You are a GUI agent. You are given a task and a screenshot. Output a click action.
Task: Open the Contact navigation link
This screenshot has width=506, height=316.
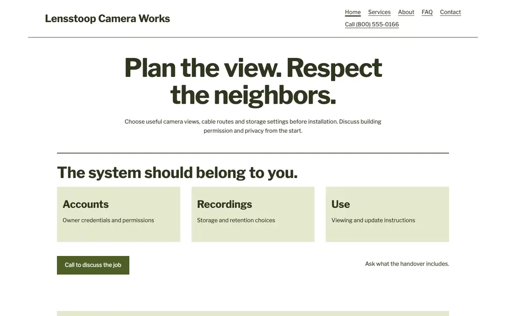click(x=450, y=12)
